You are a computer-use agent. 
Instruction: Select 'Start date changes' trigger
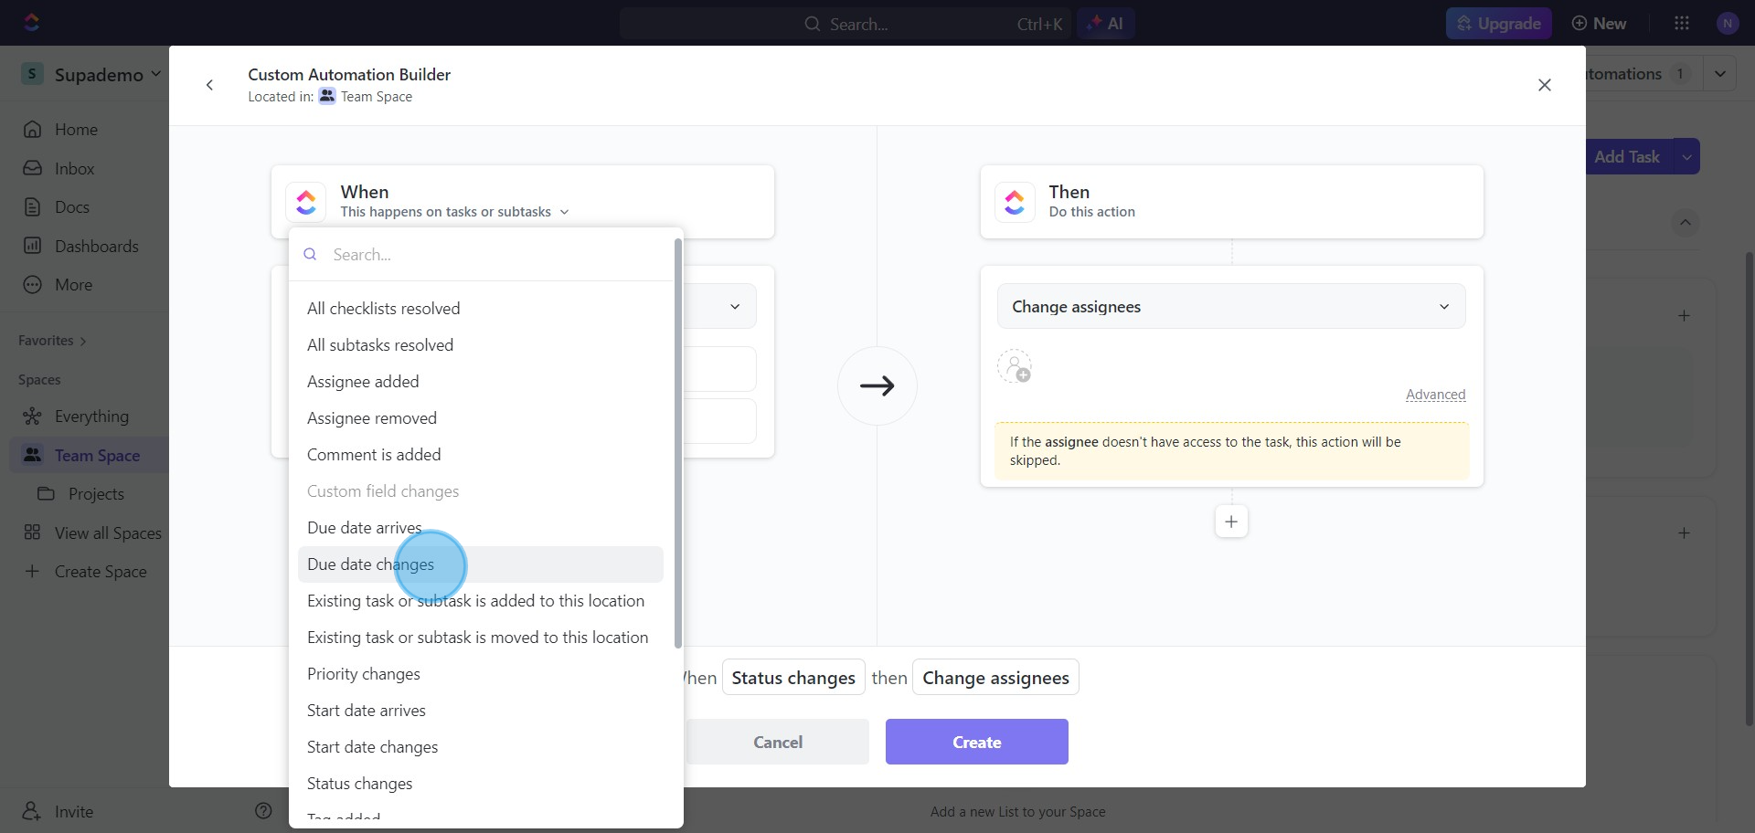click(x=481, y=747)
